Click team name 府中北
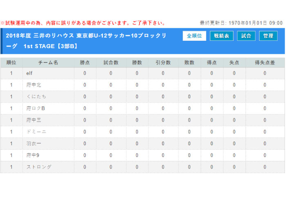Screen dimensions: 286x204 pyautogui.click(x=34, y=85)
